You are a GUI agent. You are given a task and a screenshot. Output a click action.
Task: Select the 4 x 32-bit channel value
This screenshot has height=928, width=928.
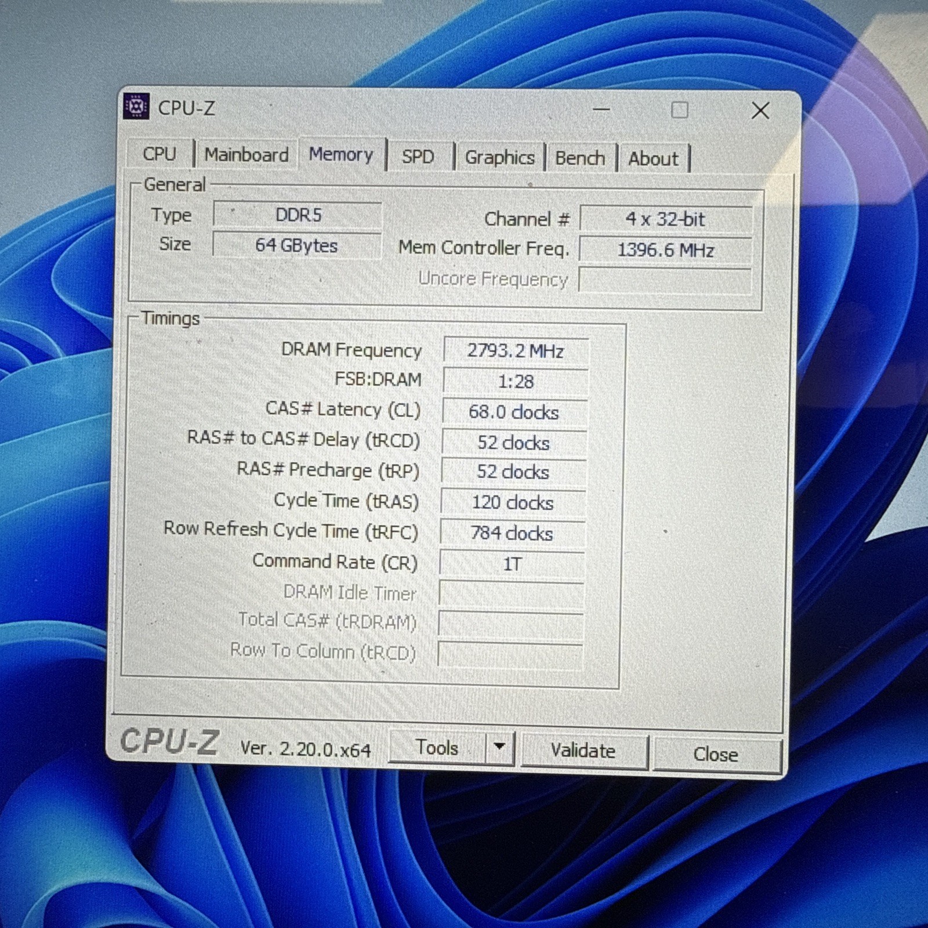click(665, 219)
